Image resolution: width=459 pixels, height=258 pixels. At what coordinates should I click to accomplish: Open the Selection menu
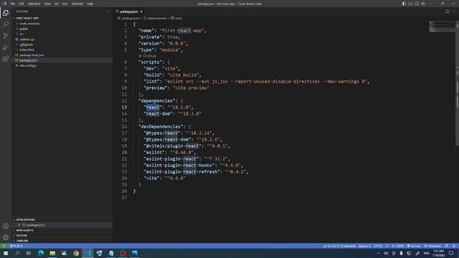point(34,4)
